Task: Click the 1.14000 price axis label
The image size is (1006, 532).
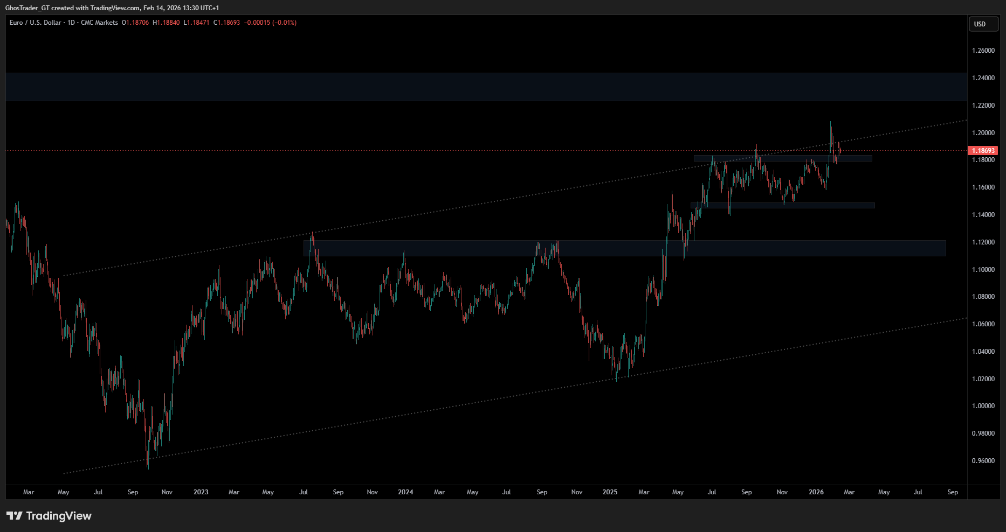Action: [983, 215]
